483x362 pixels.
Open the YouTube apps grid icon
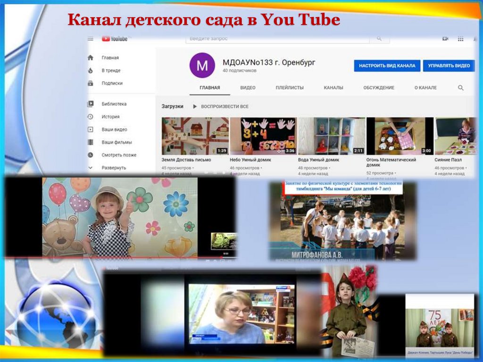pyautogui.click(x=460, y=39)
